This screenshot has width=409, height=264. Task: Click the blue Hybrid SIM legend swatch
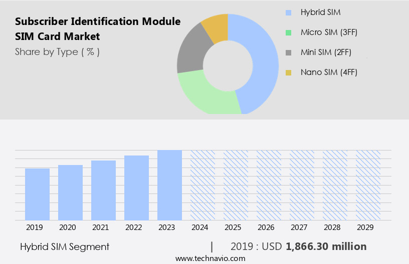pos(288,12)
